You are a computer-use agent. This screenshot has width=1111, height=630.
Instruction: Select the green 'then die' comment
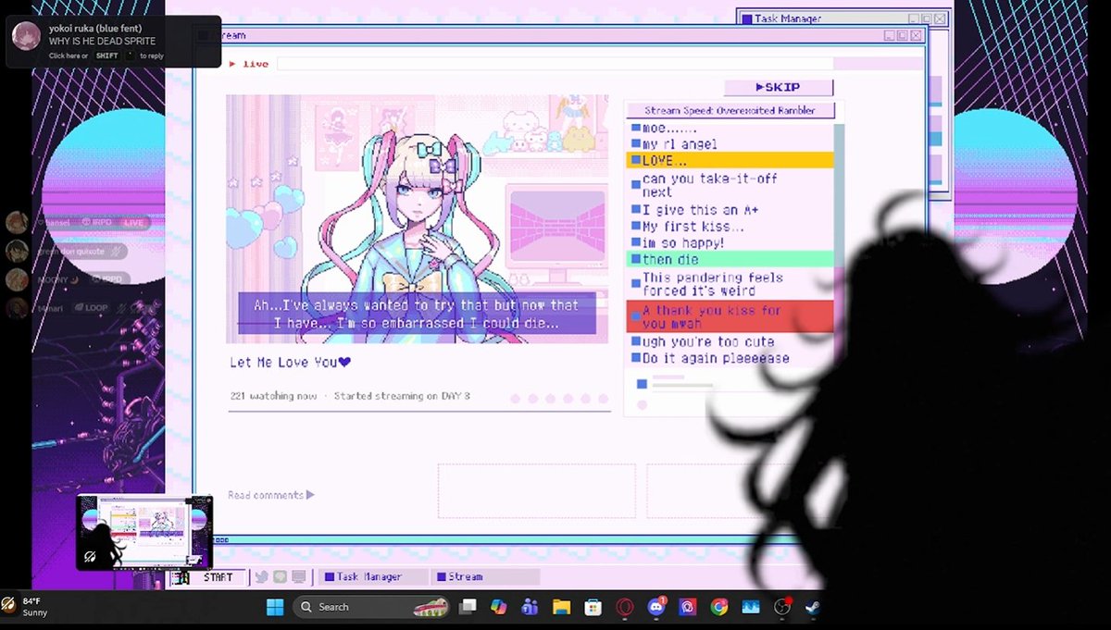730,259
